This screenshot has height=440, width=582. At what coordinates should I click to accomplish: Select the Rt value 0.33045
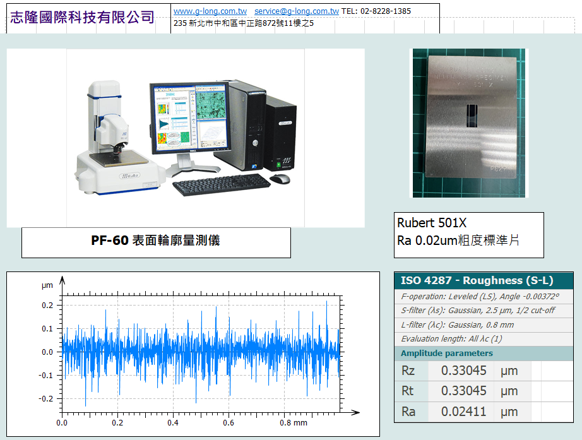coord(463,391)
